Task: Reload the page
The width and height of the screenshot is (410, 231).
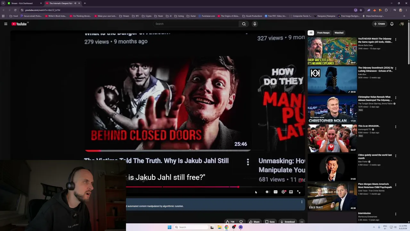Action: point(15,10)
